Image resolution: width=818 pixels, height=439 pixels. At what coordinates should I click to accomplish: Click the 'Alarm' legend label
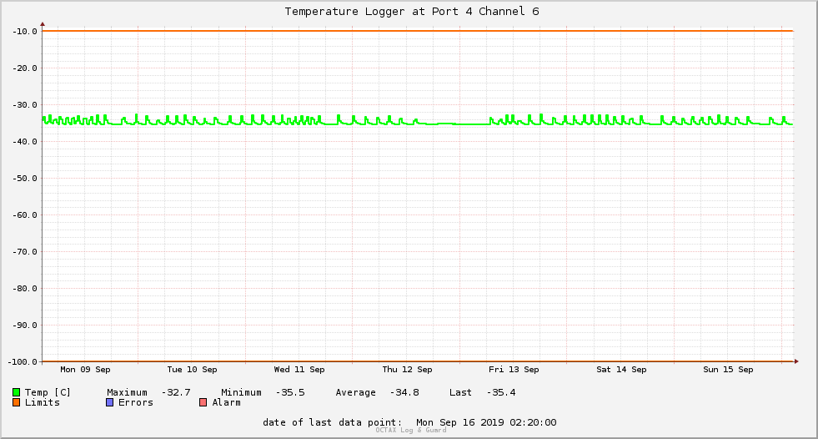tap(227, 402)
